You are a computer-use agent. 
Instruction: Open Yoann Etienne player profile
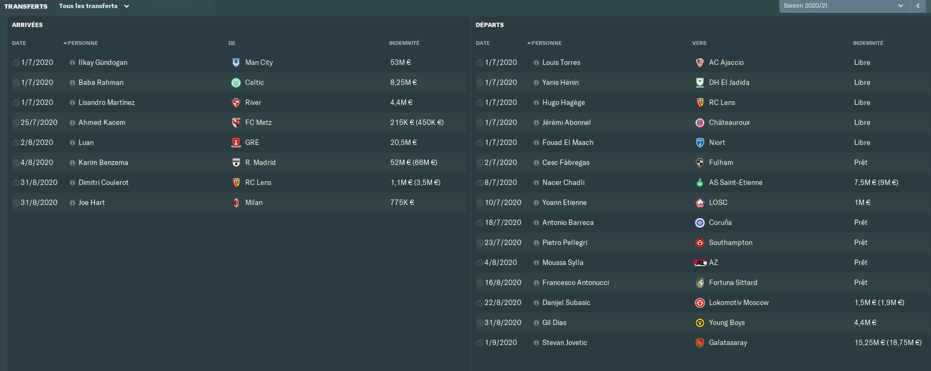coord(565,203)
